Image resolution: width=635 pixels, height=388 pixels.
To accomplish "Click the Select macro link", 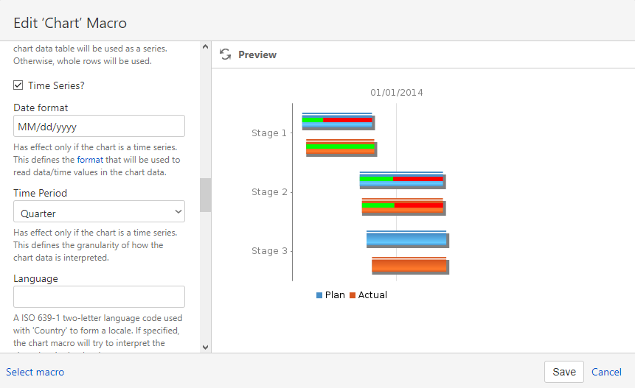I will click(x=35, y=372).
